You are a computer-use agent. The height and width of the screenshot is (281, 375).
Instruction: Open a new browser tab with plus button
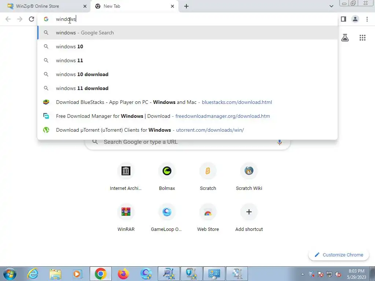186,7
